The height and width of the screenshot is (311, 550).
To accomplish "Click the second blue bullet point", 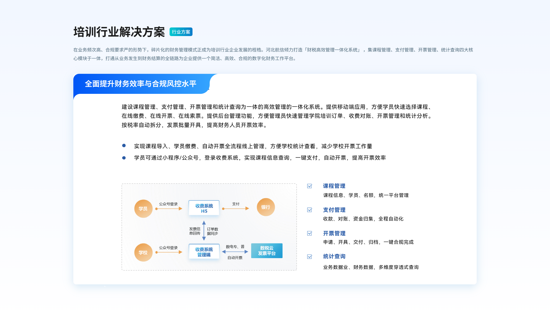I will click(x=124, y=157).
